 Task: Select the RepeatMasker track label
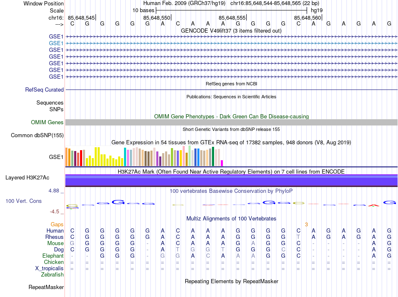coord(46,287)
